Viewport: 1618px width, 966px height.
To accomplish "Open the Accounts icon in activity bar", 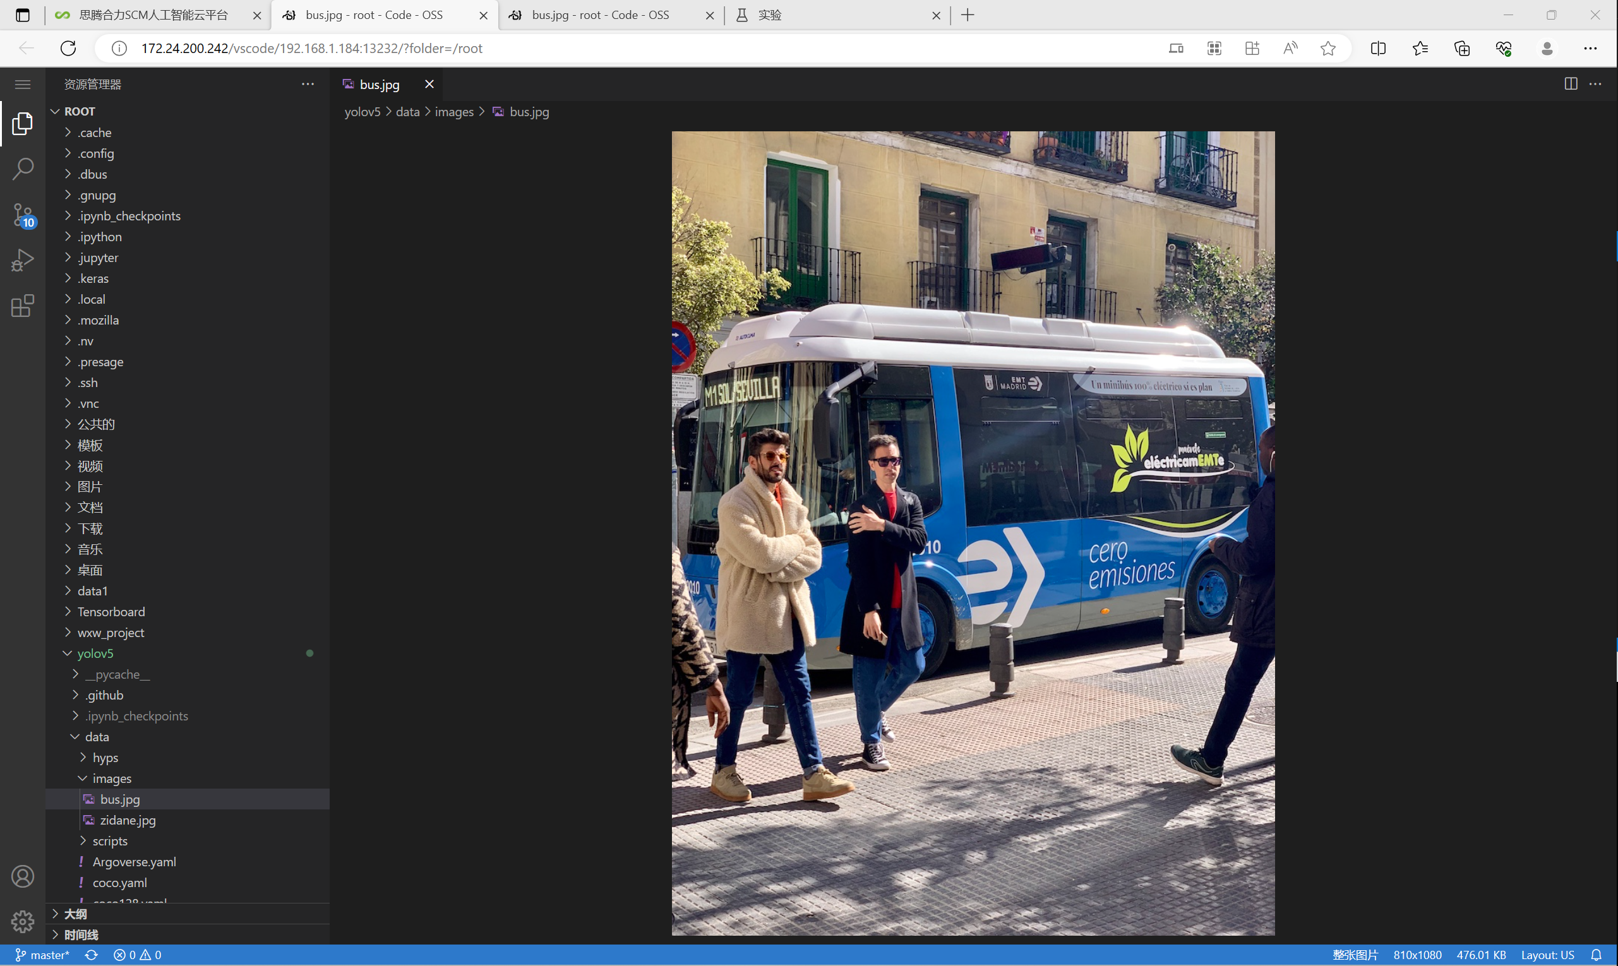I will (x=23, y=876).
